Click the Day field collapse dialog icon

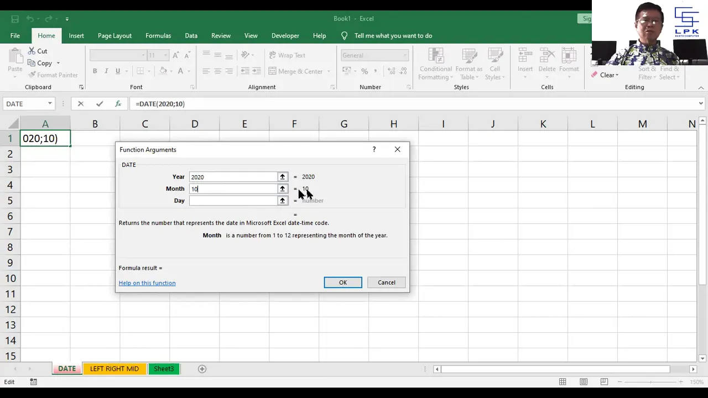tap(282, 201)
